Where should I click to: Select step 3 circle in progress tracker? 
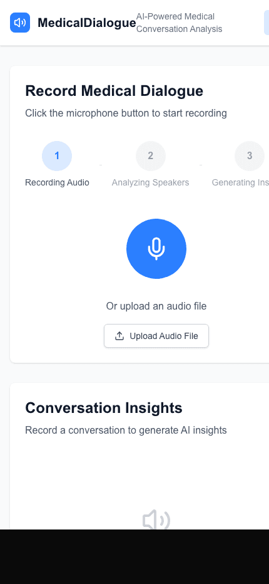(249, 155)
